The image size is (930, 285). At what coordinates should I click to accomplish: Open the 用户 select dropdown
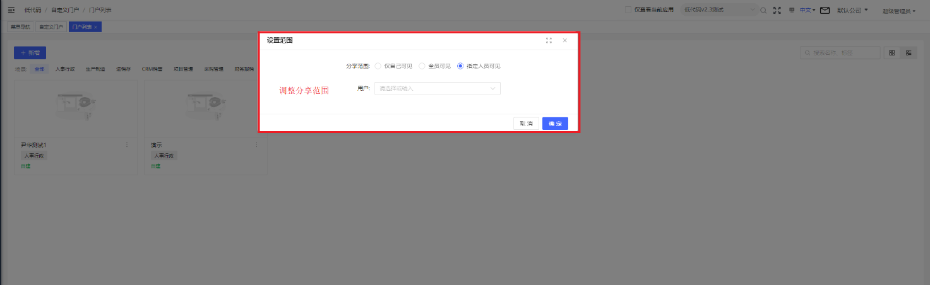[x=438, y=88]
